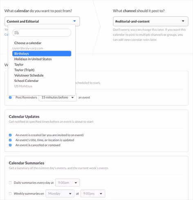The height and width of the screenshot is (200, 193).
Task: Click the caret on 15 minutes before selector
Action: click(72, 98)
